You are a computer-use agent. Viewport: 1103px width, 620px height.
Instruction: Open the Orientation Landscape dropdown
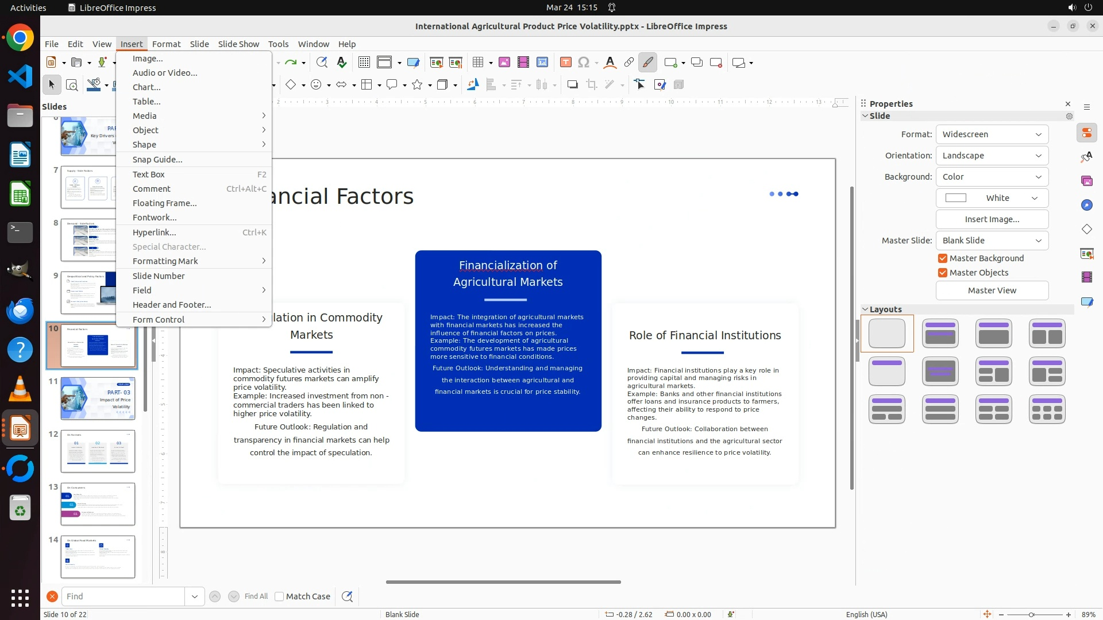pyautogui.click(x=992, y=156)
